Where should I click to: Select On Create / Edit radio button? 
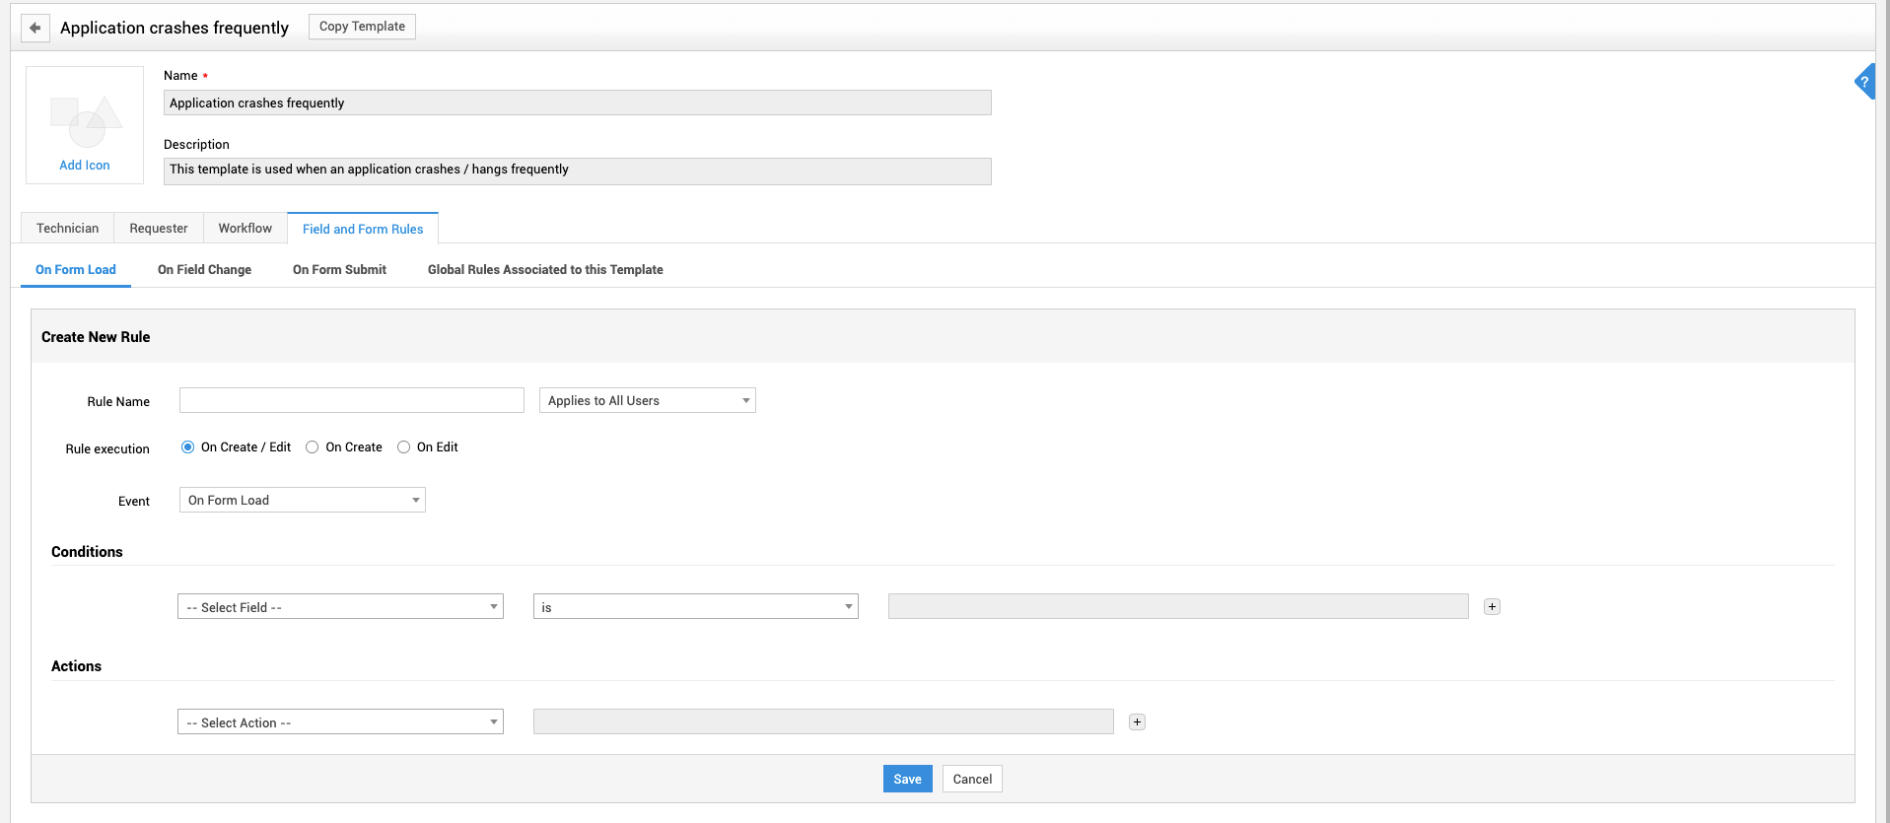tap(187, 447)
